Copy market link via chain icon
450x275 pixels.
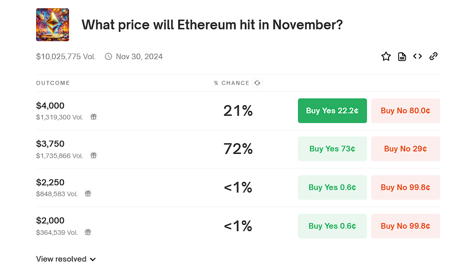[x=434, y=56]
